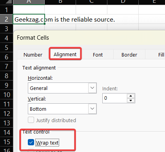Image resolution: width=165 pixels, height=152 pixels.
Task: Increase indent with the up spinner arrow
Action: (131, 96)
